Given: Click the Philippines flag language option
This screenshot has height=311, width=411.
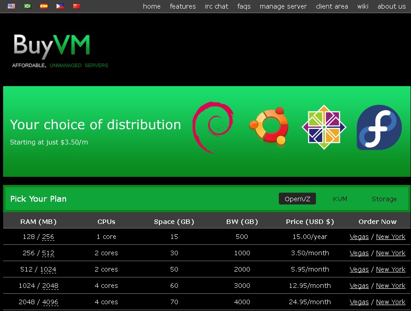Looking at the screenshot, I should point(60,6).
